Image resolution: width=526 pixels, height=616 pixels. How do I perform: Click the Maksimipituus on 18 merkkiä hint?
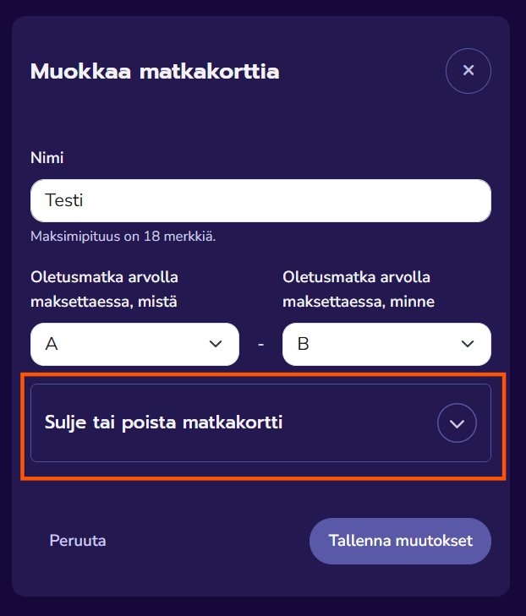pos(123,237)
